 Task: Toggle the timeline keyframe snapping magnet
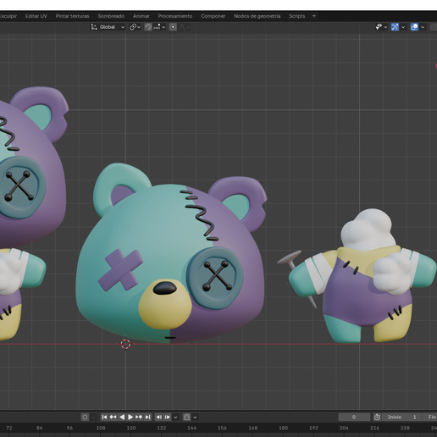point(186,417)
